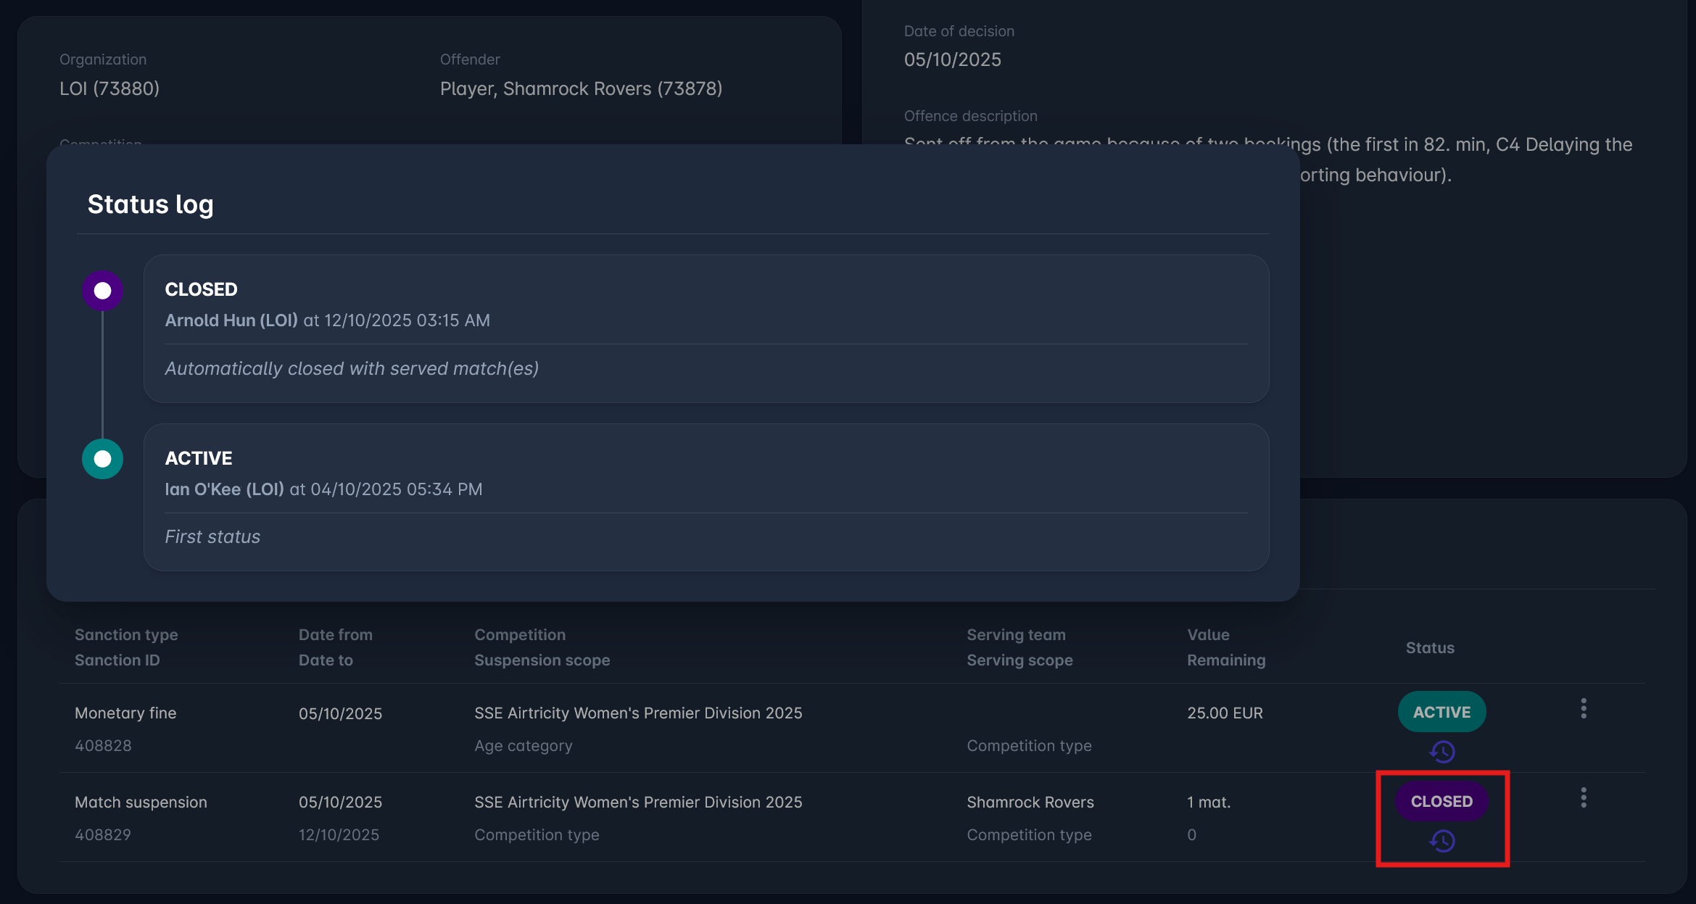Image resolution: width=1696 pixels, height=904 pixels.
Task: Open more options for Monetary fine row
Action: click(1584, 708)
